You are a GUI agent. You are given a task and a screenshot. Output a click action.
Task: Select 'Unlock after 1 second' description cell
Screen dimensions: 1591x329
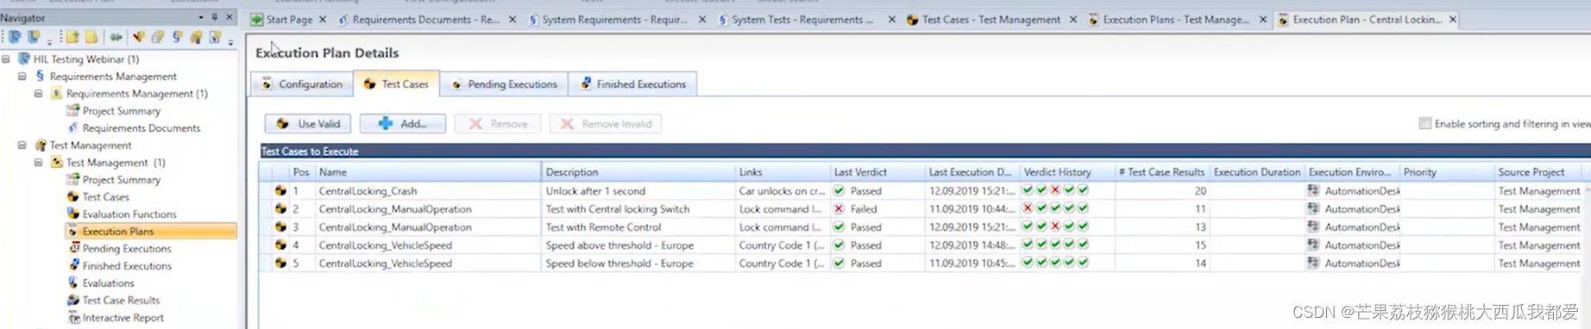pos(638,191)
